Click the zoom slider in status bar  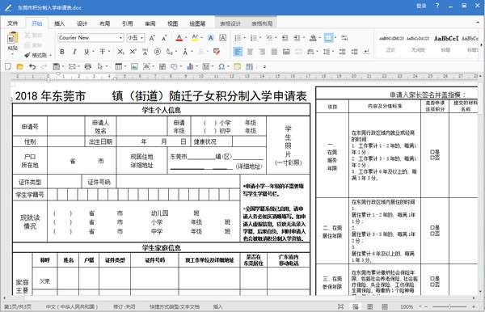click(x=449, y=306)
